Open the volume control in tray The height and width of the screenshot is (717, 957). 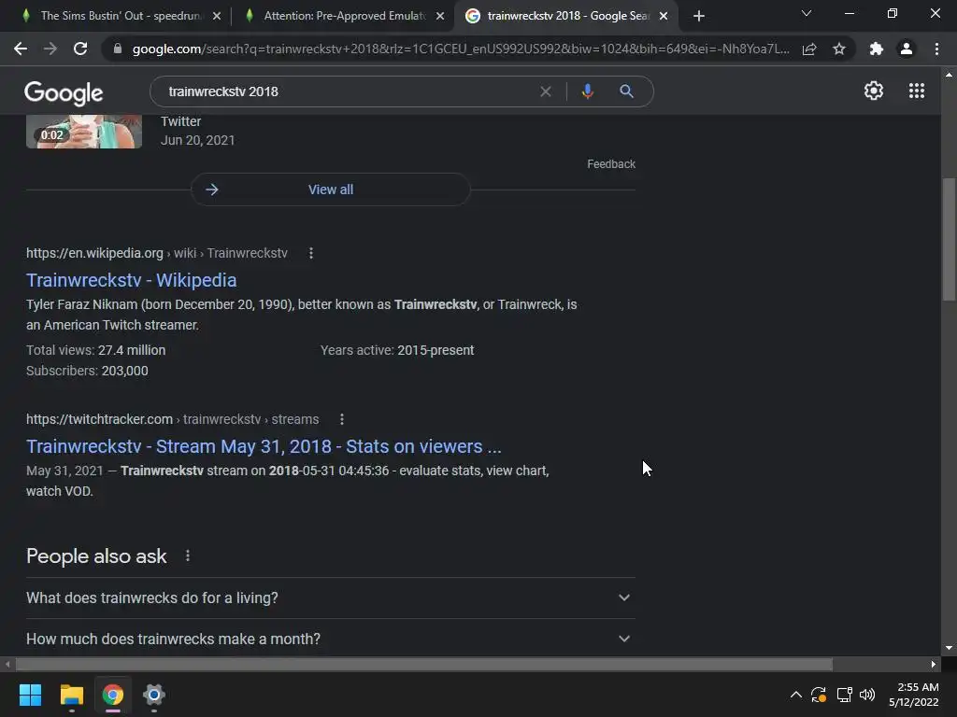click(x=866, y=695)
